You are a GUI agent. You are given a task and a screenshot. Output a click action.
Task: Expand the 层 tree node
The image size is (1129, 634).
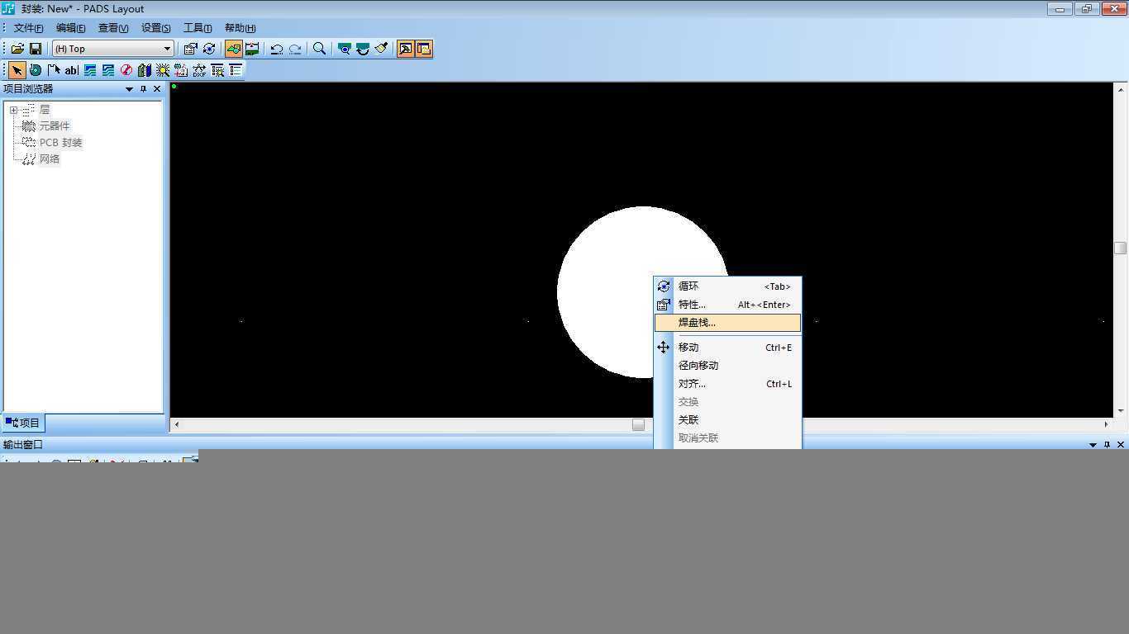(x=13, y=110)
